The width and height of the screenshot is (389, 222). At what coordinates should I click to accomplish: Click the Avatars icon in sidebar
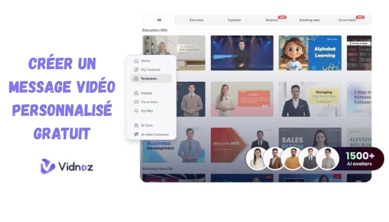(136, 93)
